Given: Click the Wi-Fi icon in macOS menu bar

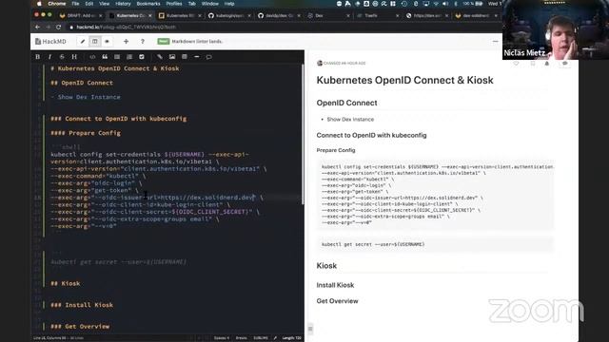Looking at the screenshot, I should coord(436,4).
